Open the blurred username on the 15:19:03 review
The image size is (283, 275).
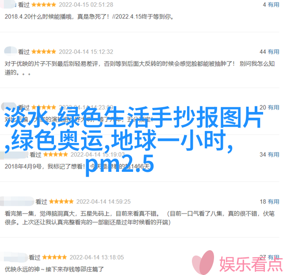click(x=14, y=155)
